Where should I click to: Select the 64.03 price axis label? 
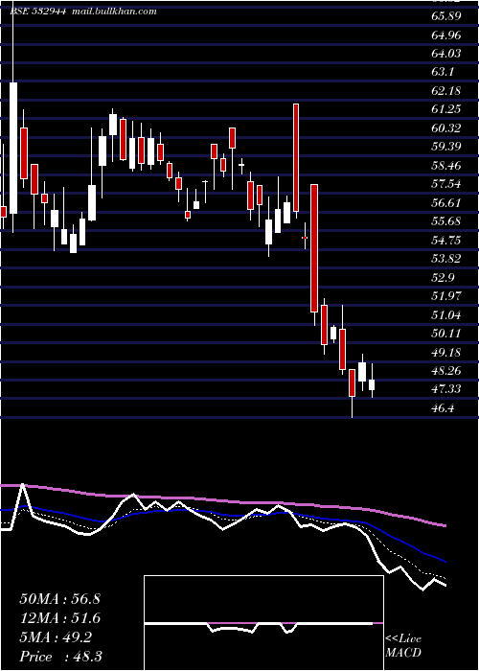coord(446,54)
